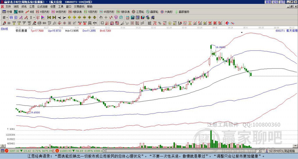Screen dimensions: 298x159
Task: Switch to K线 candlestick chart
Action: 30,12
